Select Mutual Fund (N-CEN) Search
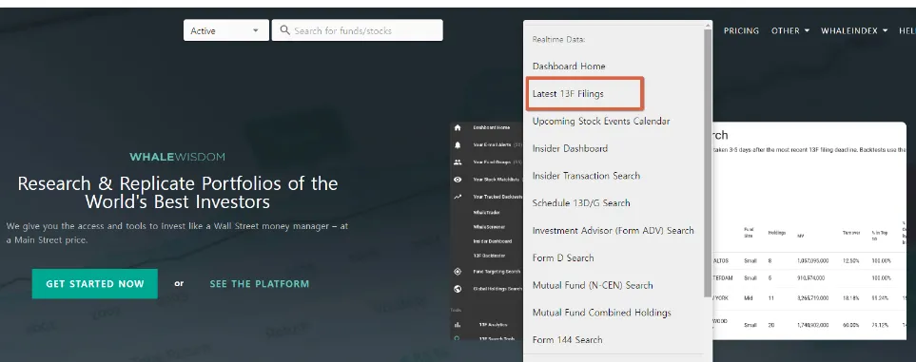 pyautogui.click(x=593, y=285)
